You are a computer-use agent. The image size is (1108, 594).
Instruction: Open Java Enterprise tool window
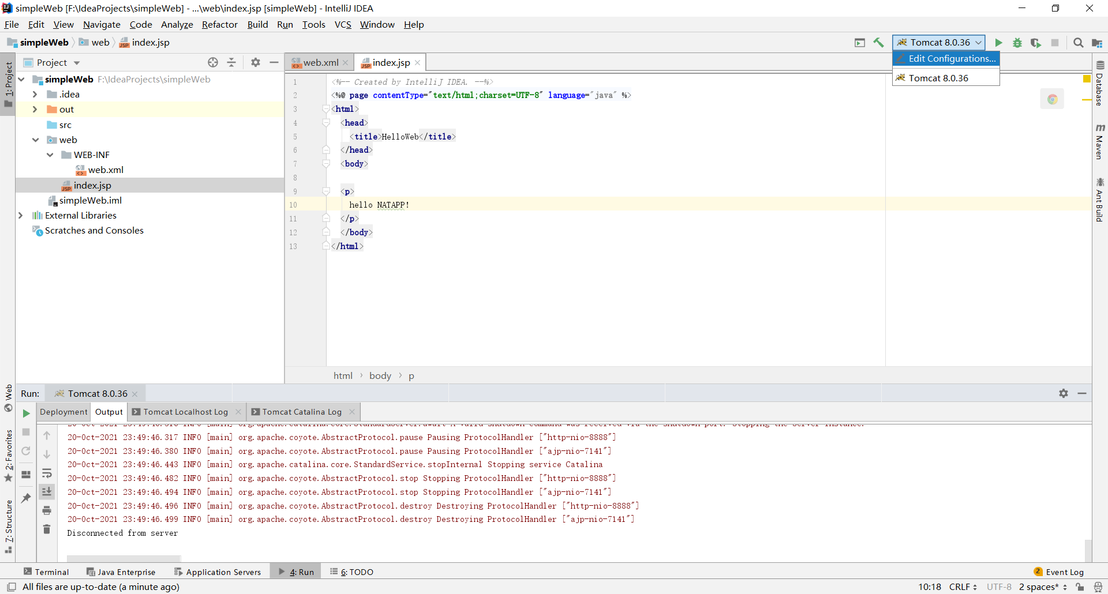(121, 572)
